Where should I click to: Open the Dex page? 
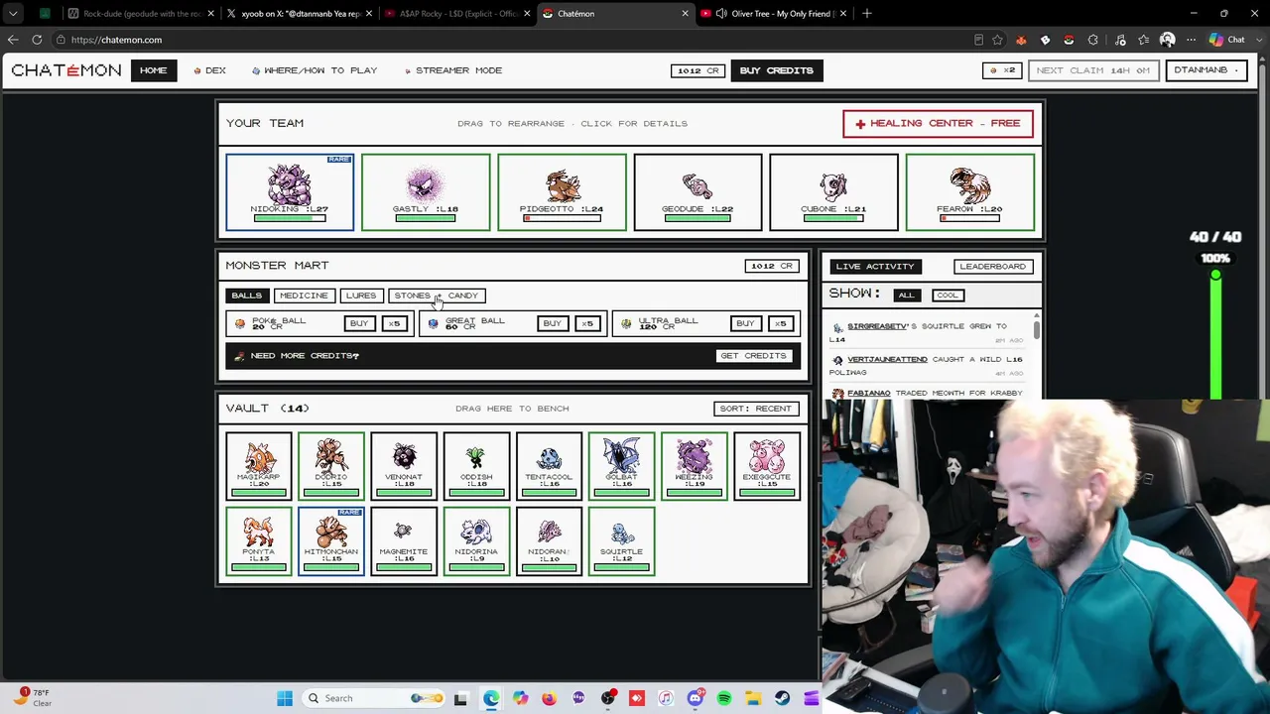click(210, 70)
